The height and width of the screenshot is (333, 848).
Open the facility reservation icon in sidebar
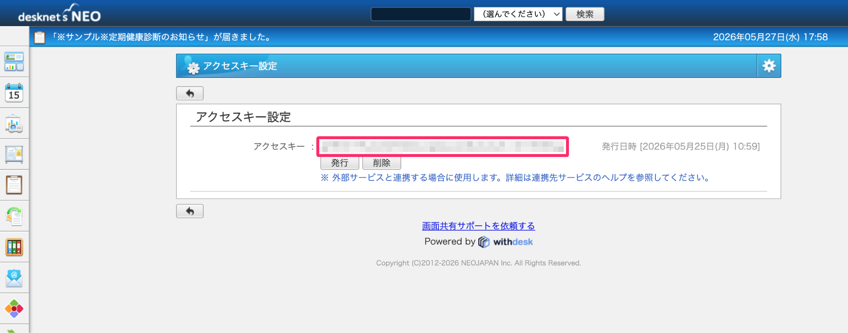coord(14,123)
